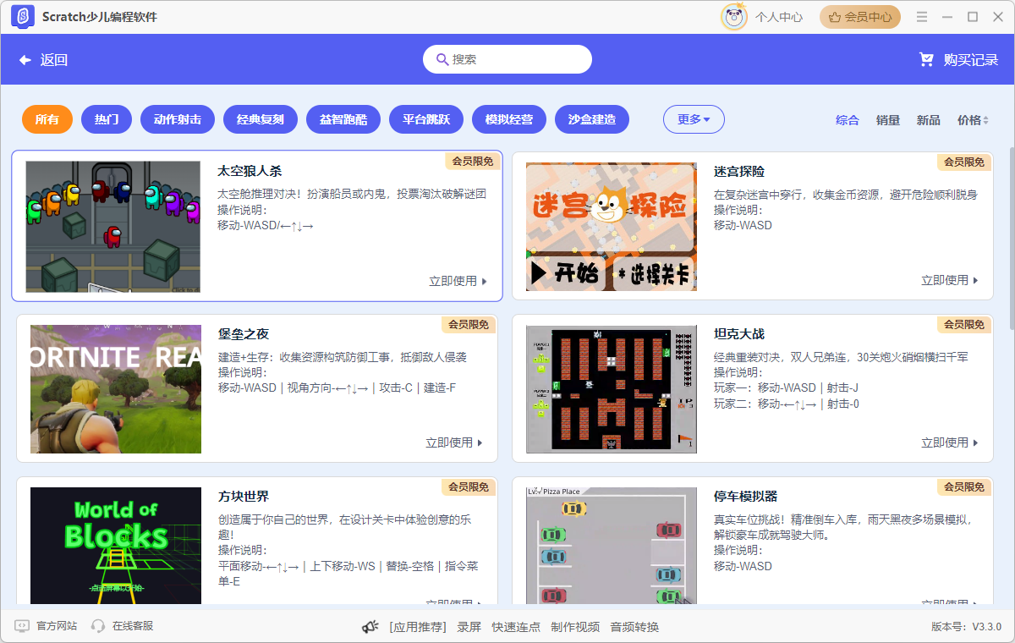Filter by 平台跳跃 category
This screenshot has width=1015, height=643.
coord(426,119)
